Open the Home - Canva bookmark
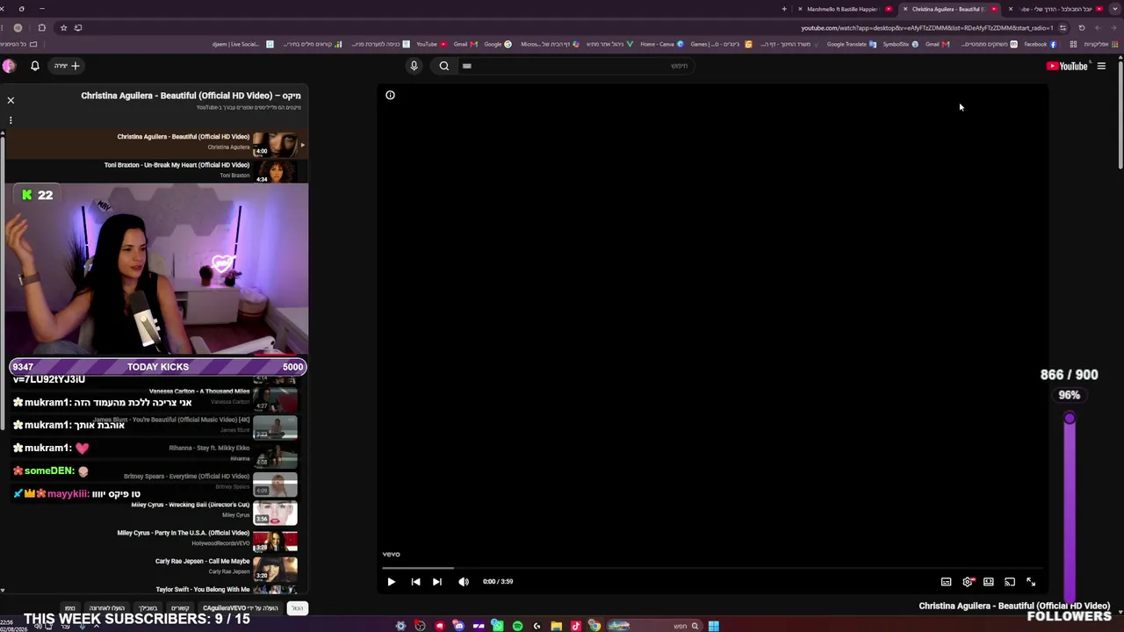Image resolution: width=1124 pixels, height=632 pixels. (x=662, y=44)
